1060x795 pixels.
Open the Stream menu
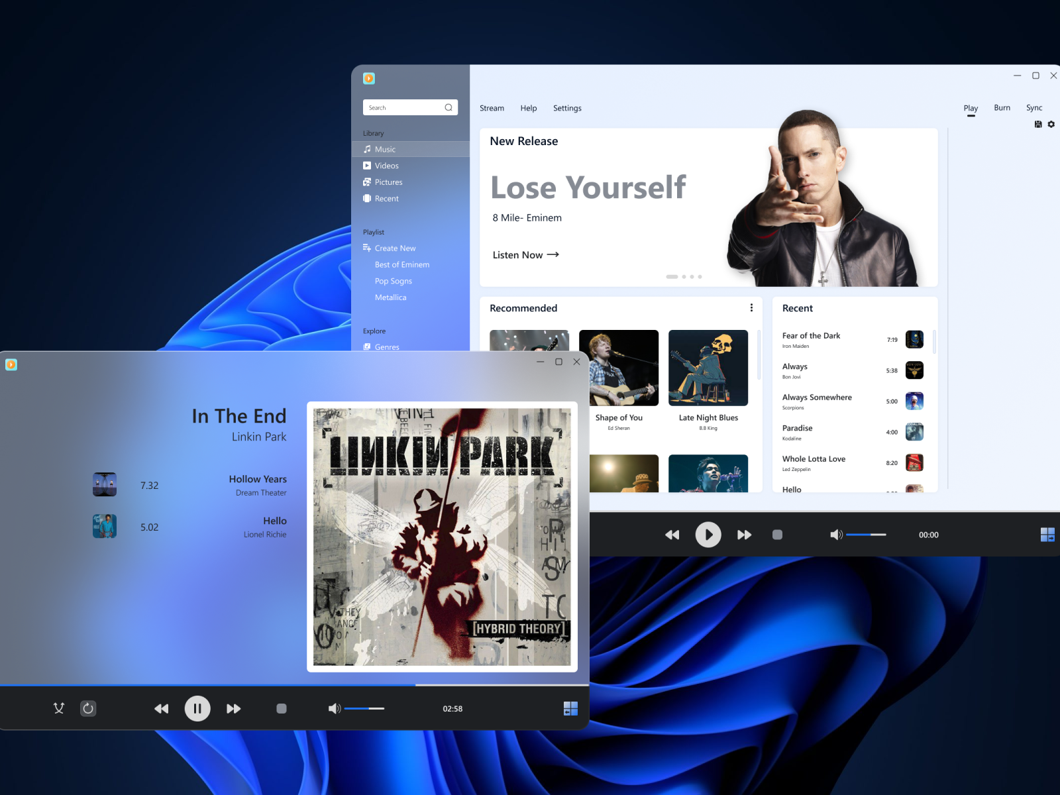(492, 108)
